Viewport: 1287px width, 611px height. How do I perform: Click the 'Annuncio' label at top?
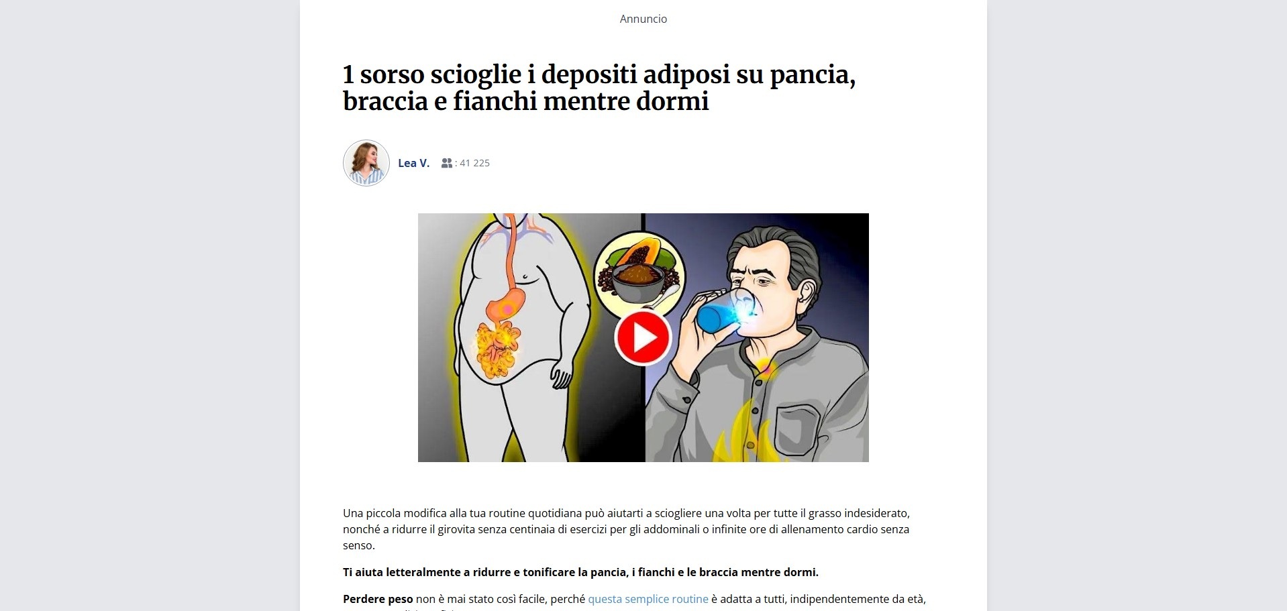643,19
